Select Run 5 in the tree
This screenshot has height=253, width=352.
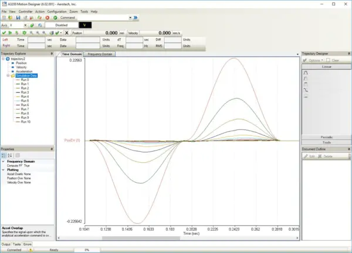25,101
